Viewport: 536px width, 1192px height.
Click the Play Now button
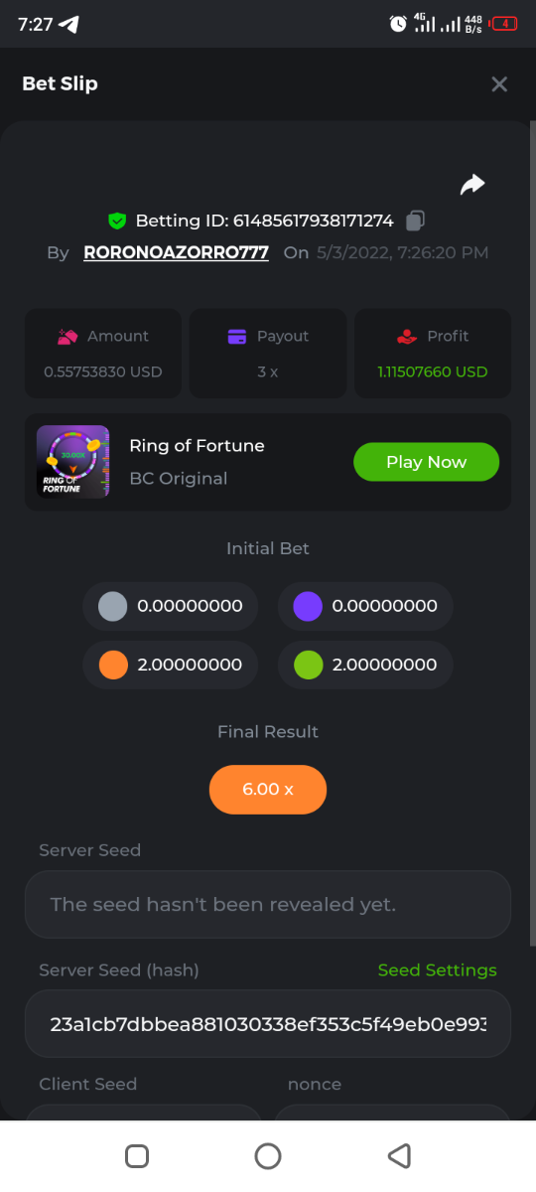pyautogui.click(x=426, y=462)
